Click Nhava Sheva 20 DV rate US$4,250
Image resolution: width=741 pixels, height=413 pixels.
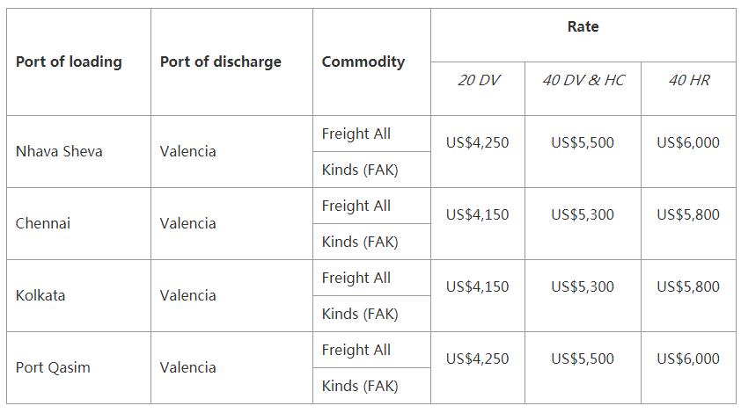click(477, 142)
